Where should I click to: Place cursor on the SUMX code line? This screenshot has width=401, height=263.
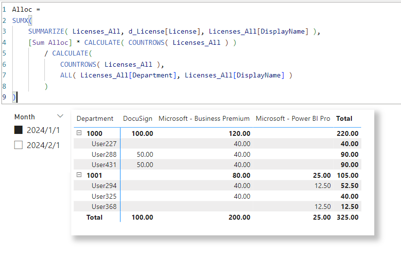(22, 20)
